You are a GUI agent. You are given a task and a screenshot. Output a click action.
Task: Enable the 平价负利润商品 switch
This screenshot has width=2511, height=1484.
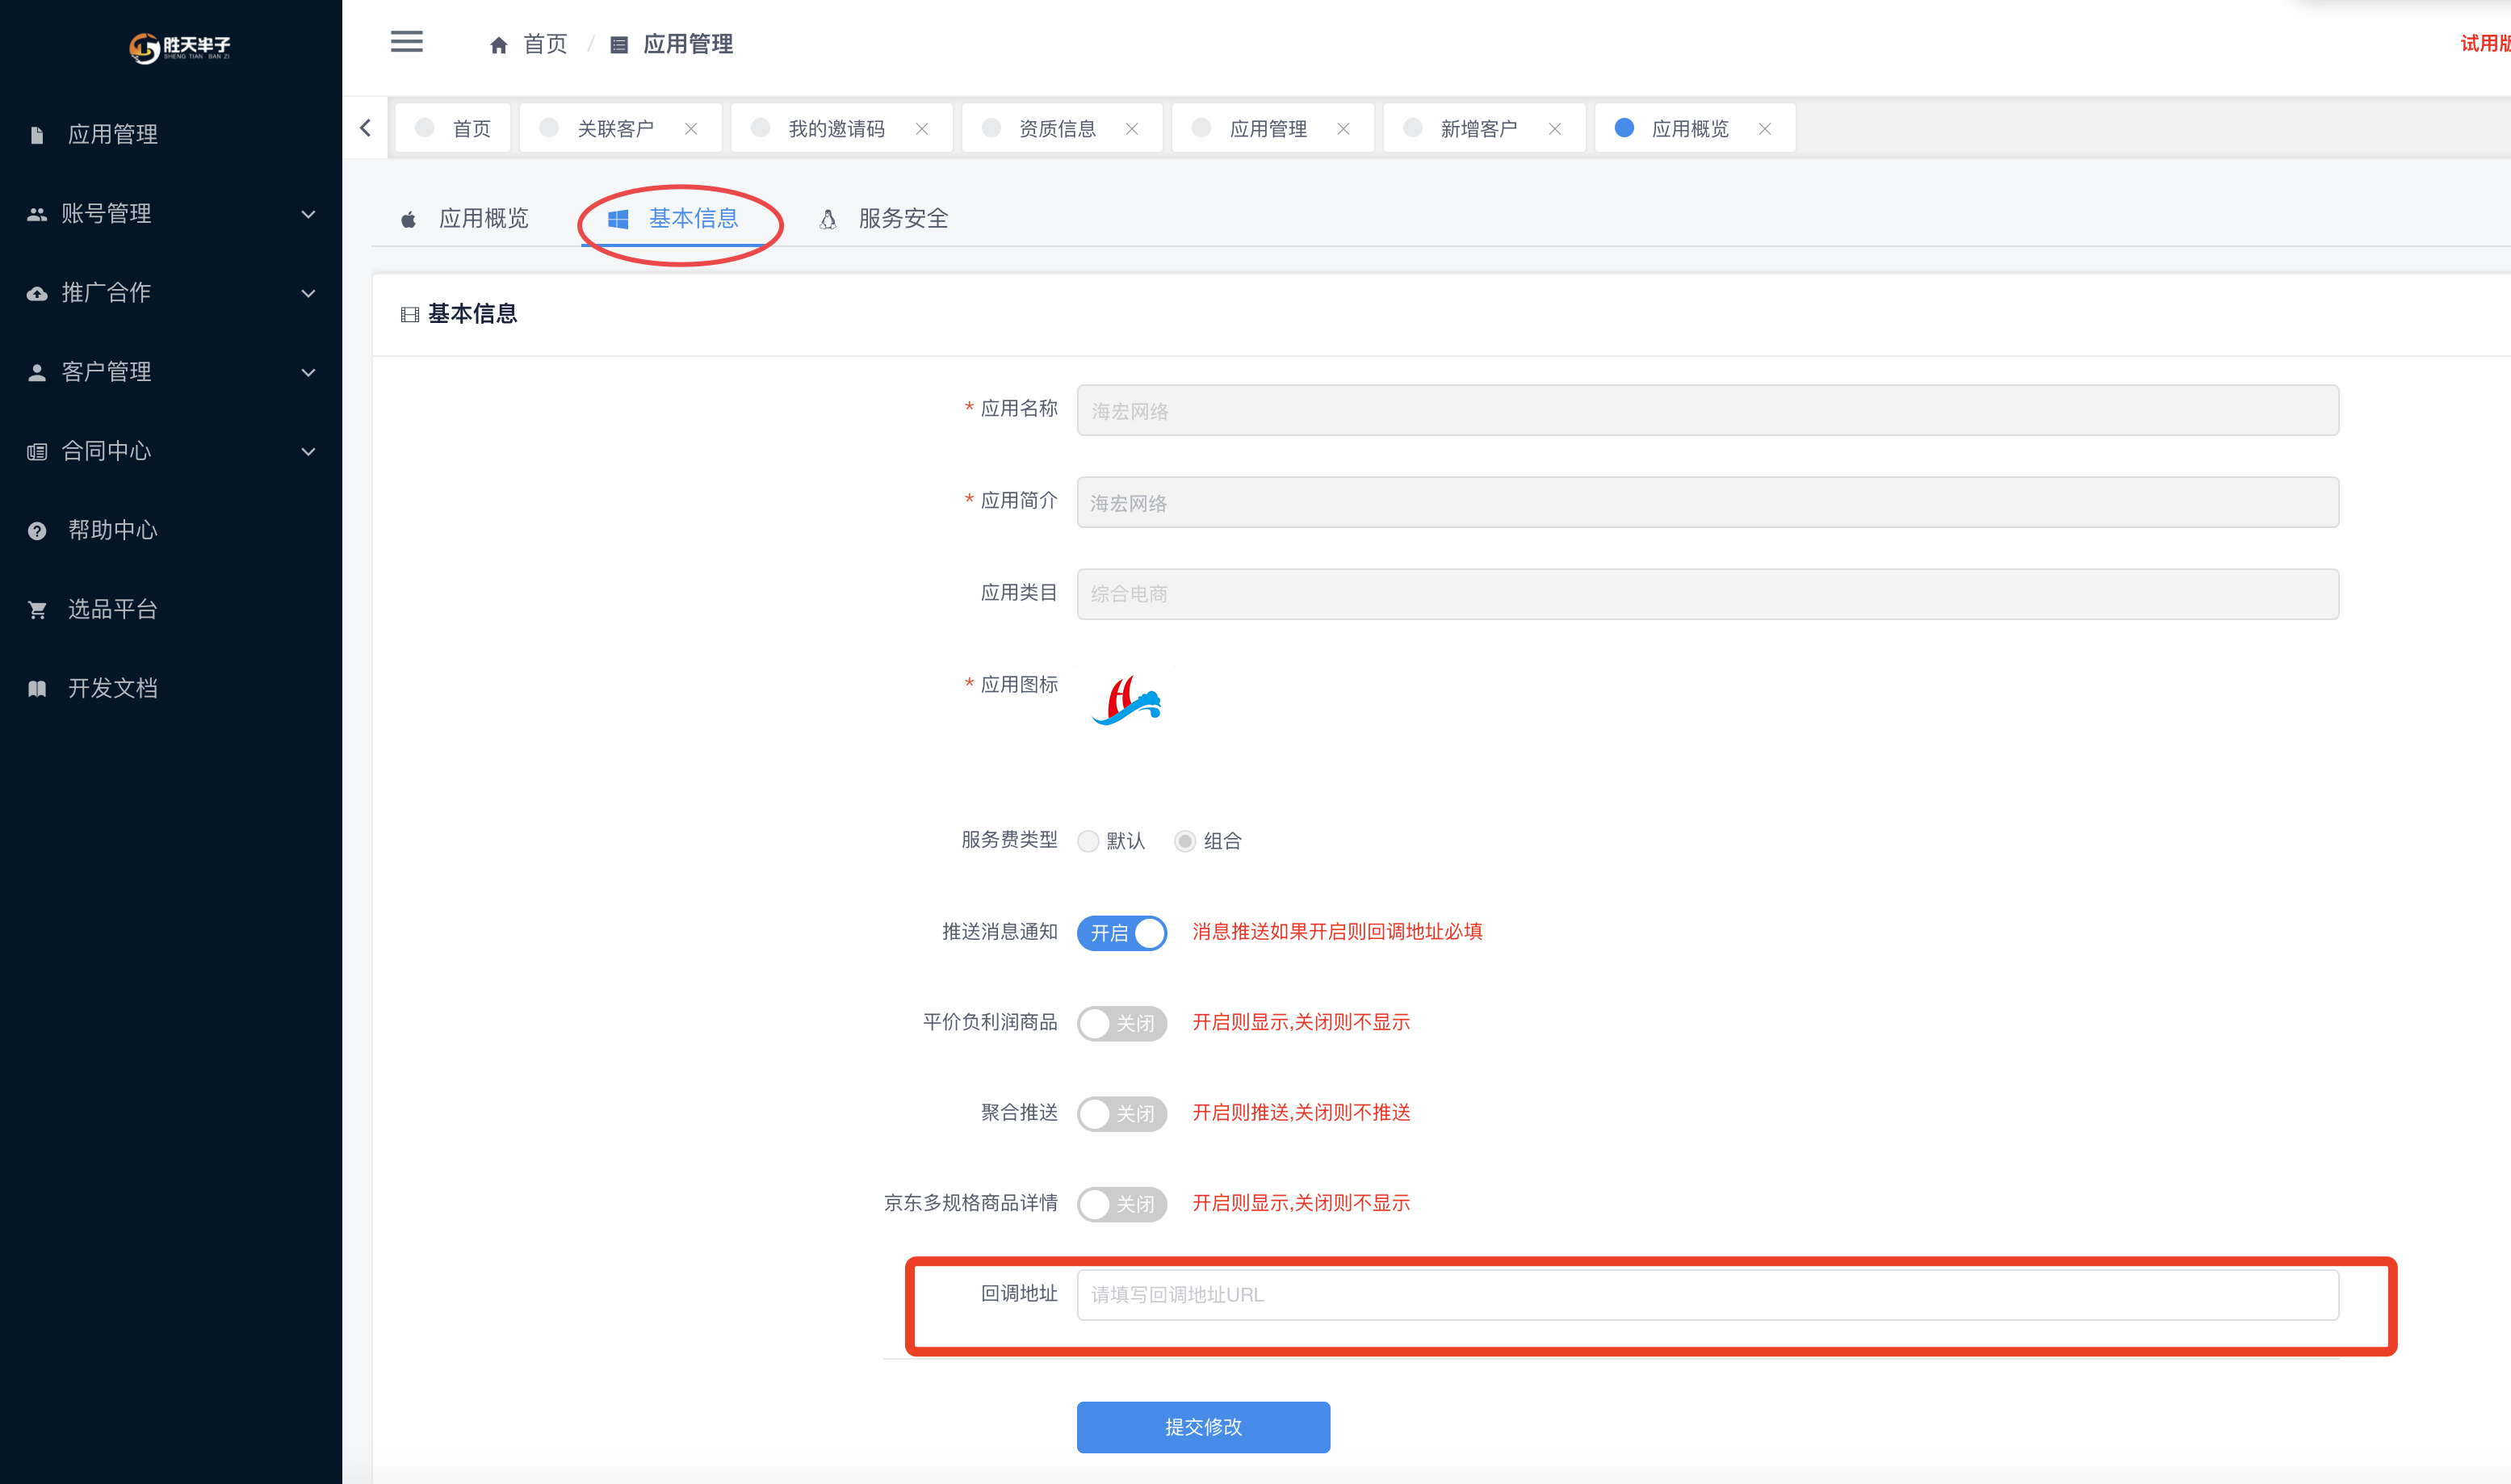[x=1122, y=1023]
